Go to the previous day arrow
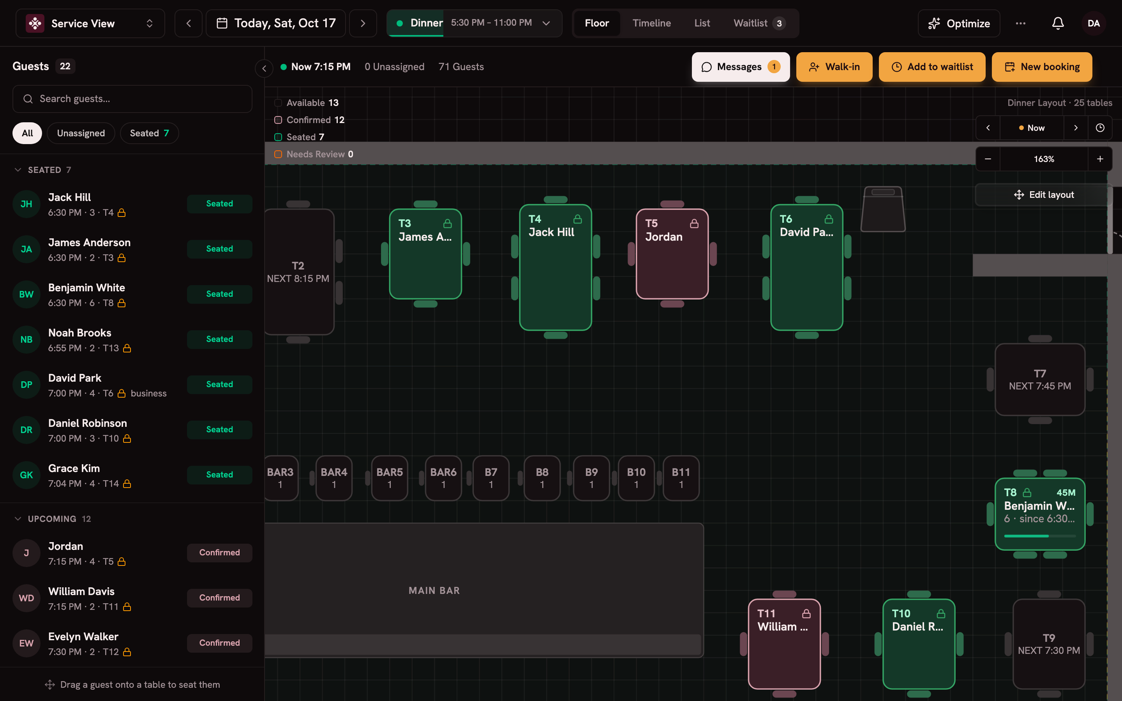Viewport: 1122px width, 701px height. pos(188,23)
